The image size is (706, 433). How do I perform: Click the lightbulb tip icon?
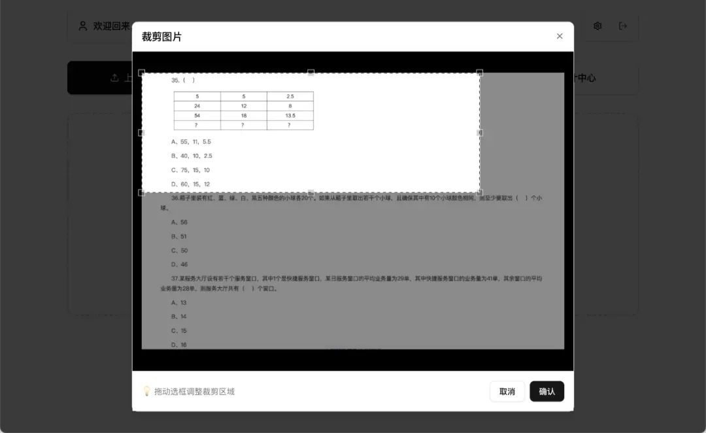click(x=146, y=391)
